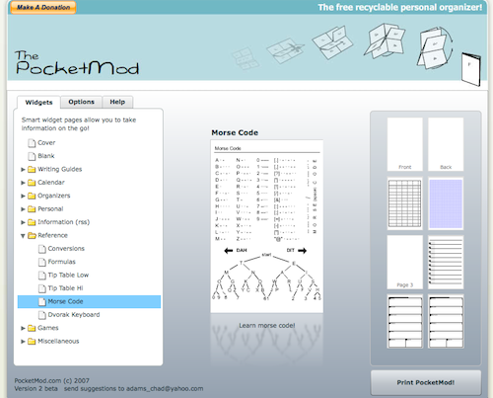Expand the Games folder arrow
This screenshot has width=493, height=398.
point(23,328)
